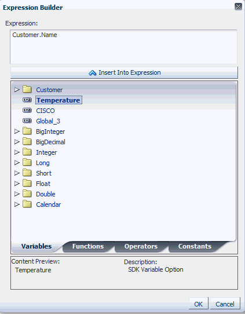Select the Temperature variable label

[x=58, y=100]
